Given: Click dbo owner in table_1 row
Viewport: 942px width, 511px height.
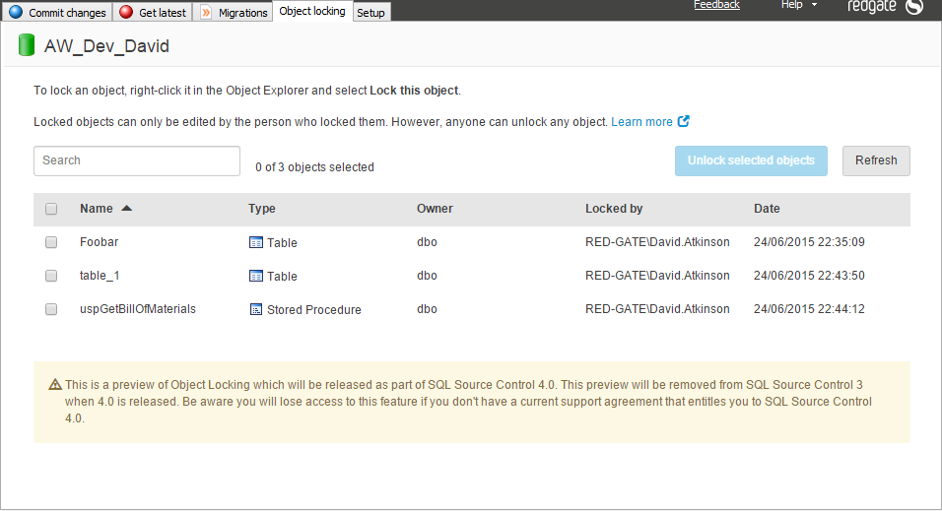Looking at the screenshot, I should click(427, 276).
